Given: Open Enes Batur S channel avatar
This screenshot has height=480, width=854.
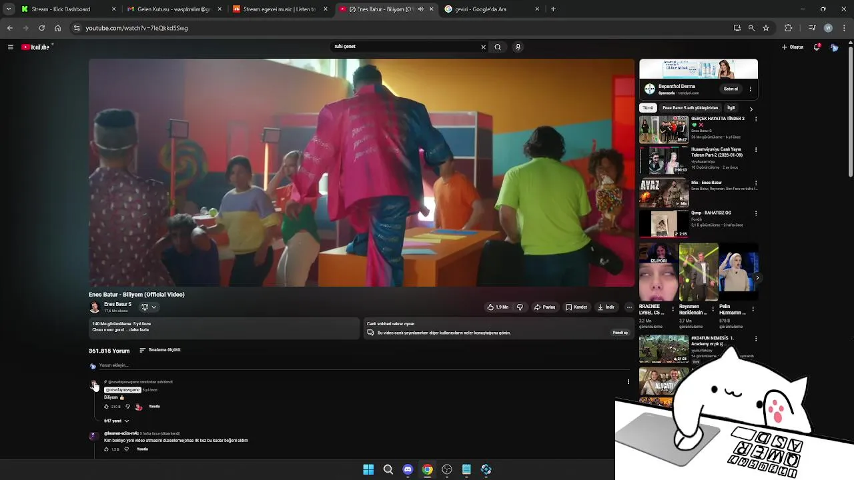Looking at the screenshot, I should click(x=94, y=307).
